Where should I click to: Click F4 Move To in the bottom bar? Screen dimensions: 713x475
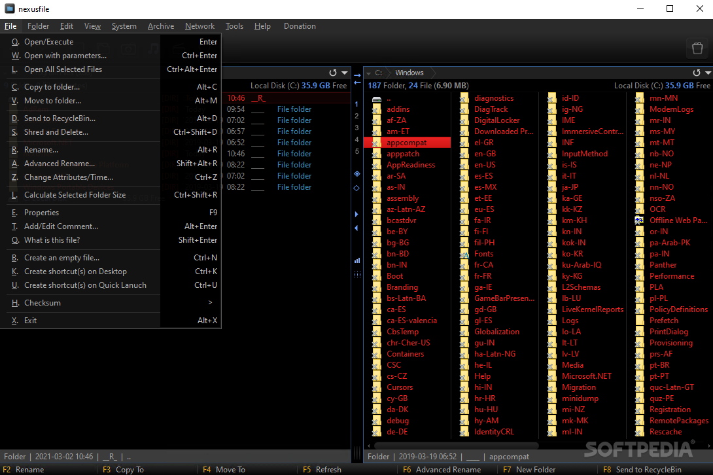[224, 470]
